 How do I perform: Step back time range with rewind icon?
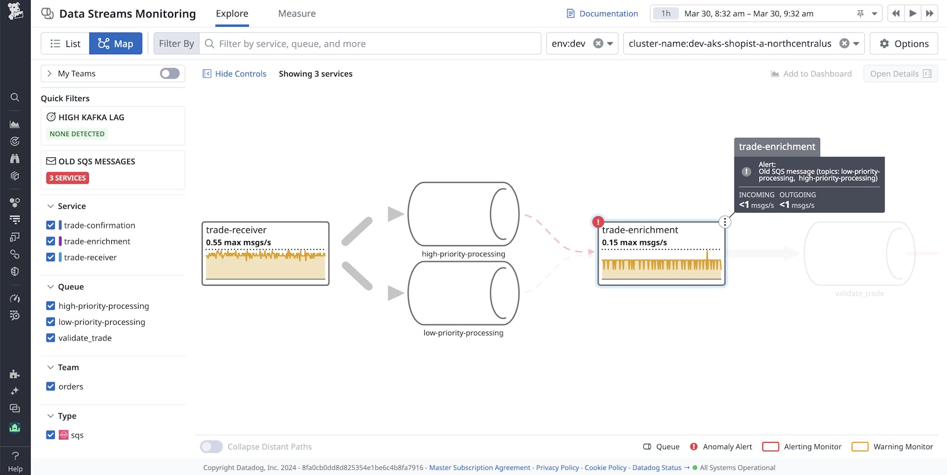click(896, 13)
